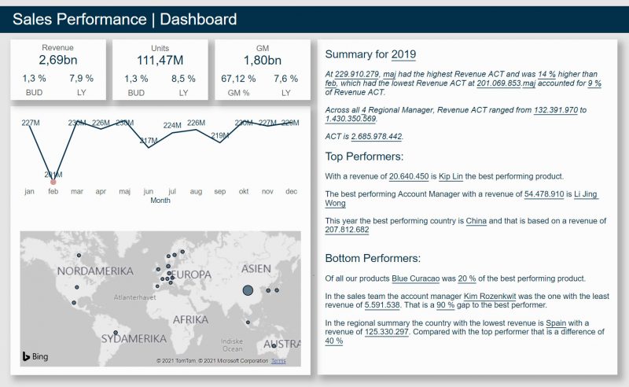Click the Summary for 2019 heading

(x=370, y=54)
